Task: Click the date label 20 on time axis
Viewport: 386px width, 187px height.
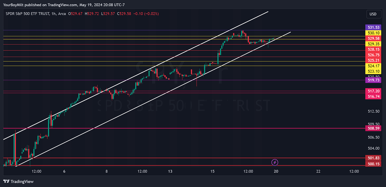Action: coord(276,171)
